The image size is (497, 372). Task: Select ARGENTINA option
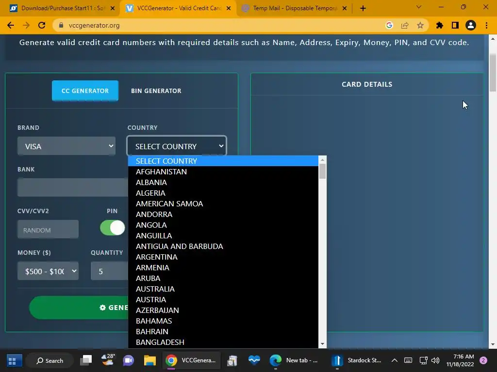[223, 257]
